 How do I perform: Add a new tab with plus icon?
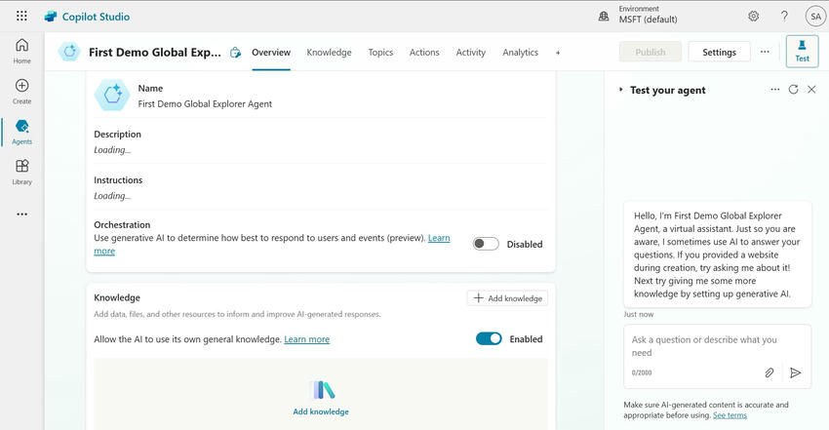(x=558, y=53)
